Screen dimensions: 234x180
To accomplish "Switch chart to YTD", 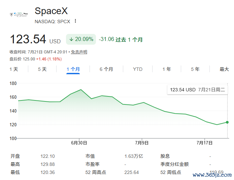I will (x=138, y=69).
